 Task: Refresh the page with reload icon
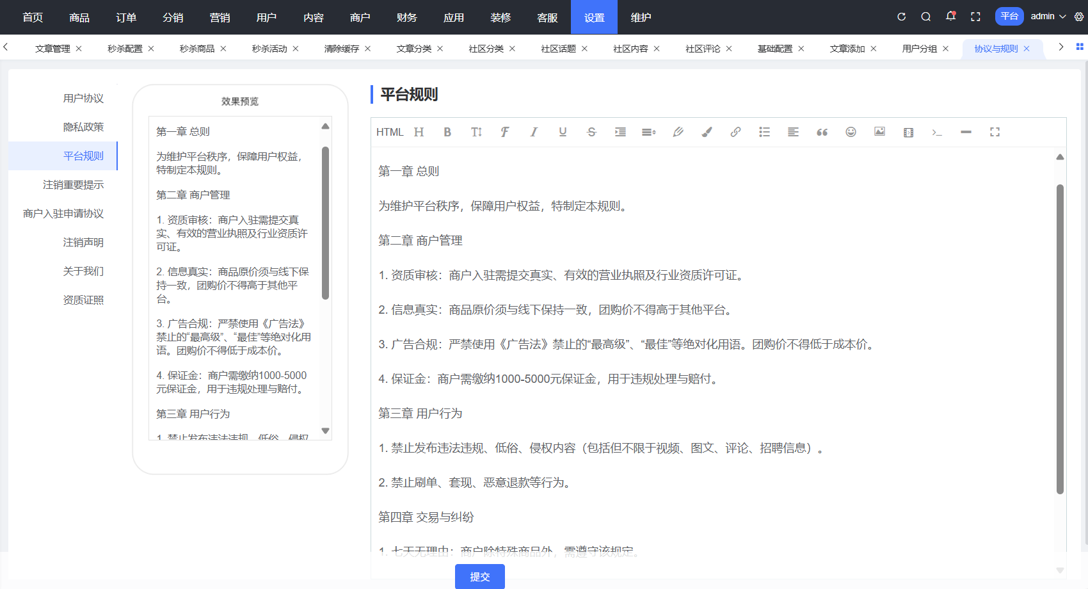click(x=901, y=17)
